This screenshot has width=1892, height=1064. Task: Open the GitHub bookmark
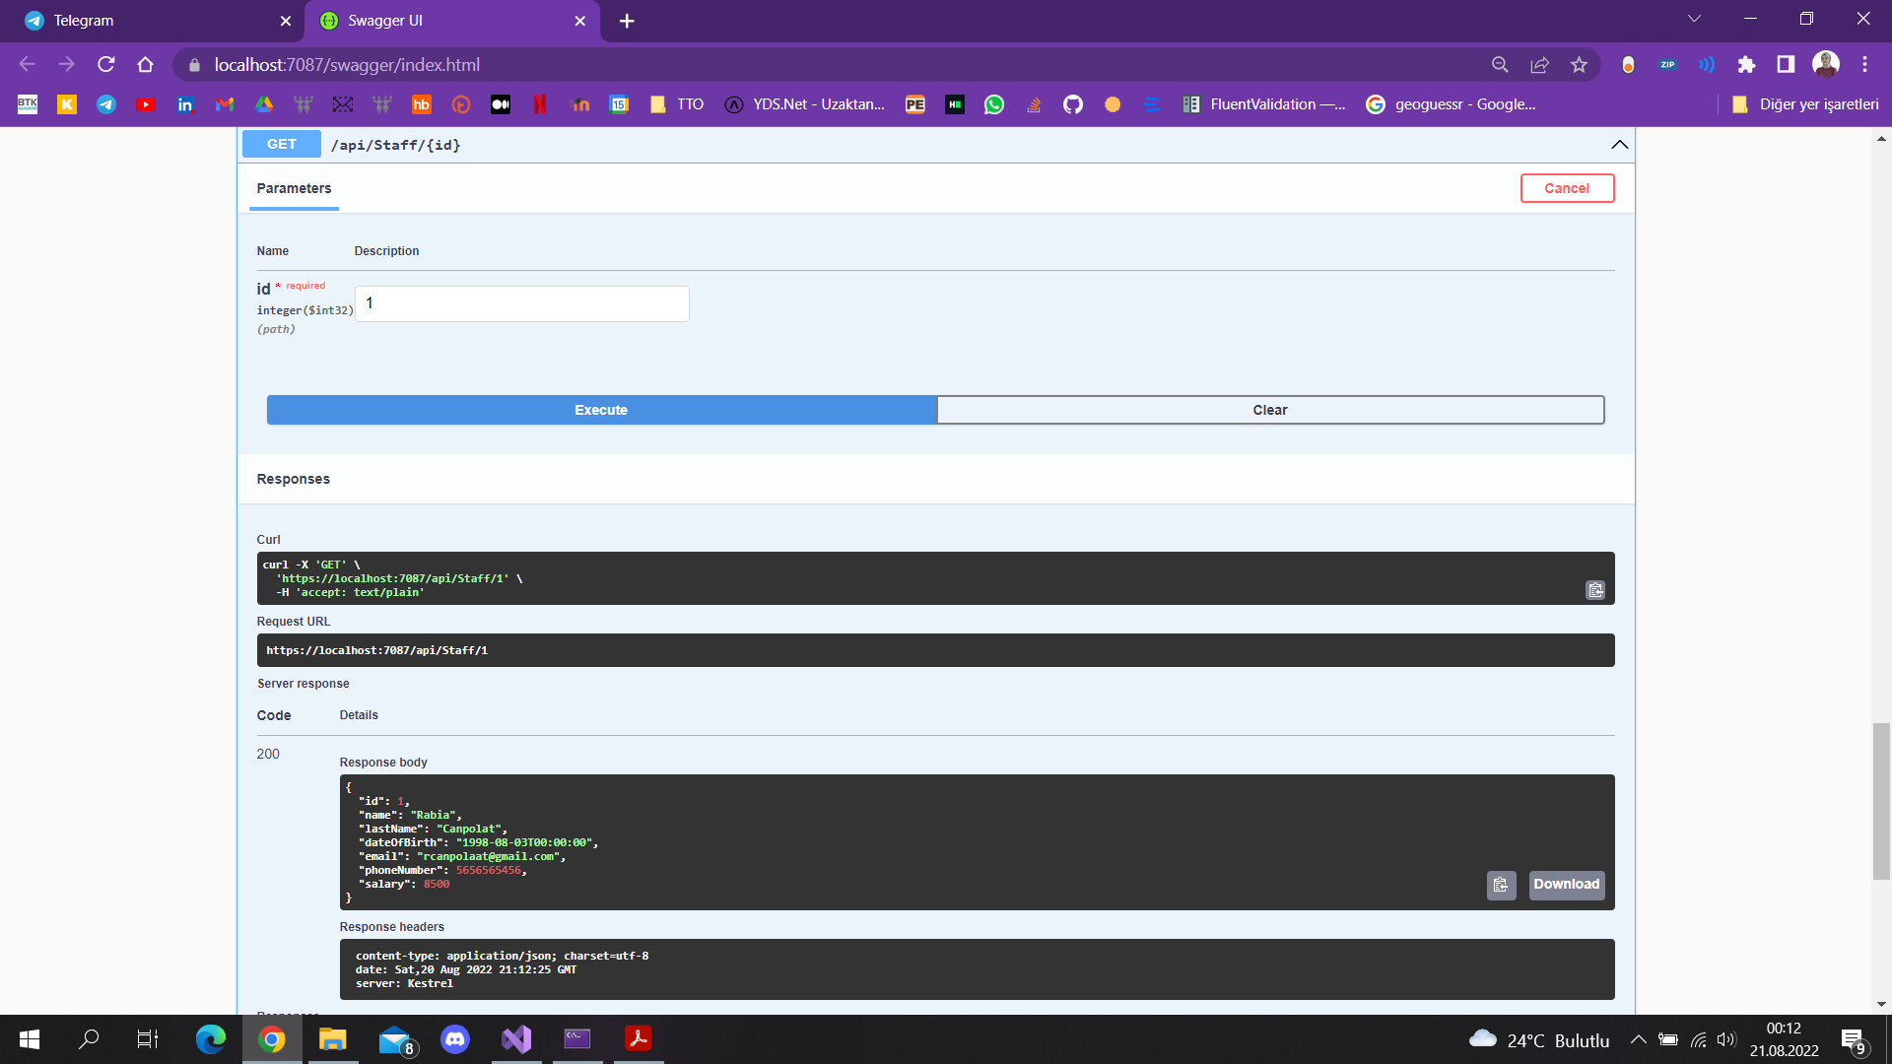point(1073,103)
